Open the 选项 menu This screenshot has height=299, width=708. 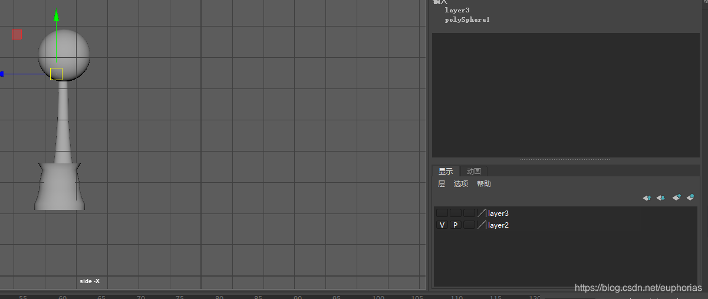coord(461,184)
